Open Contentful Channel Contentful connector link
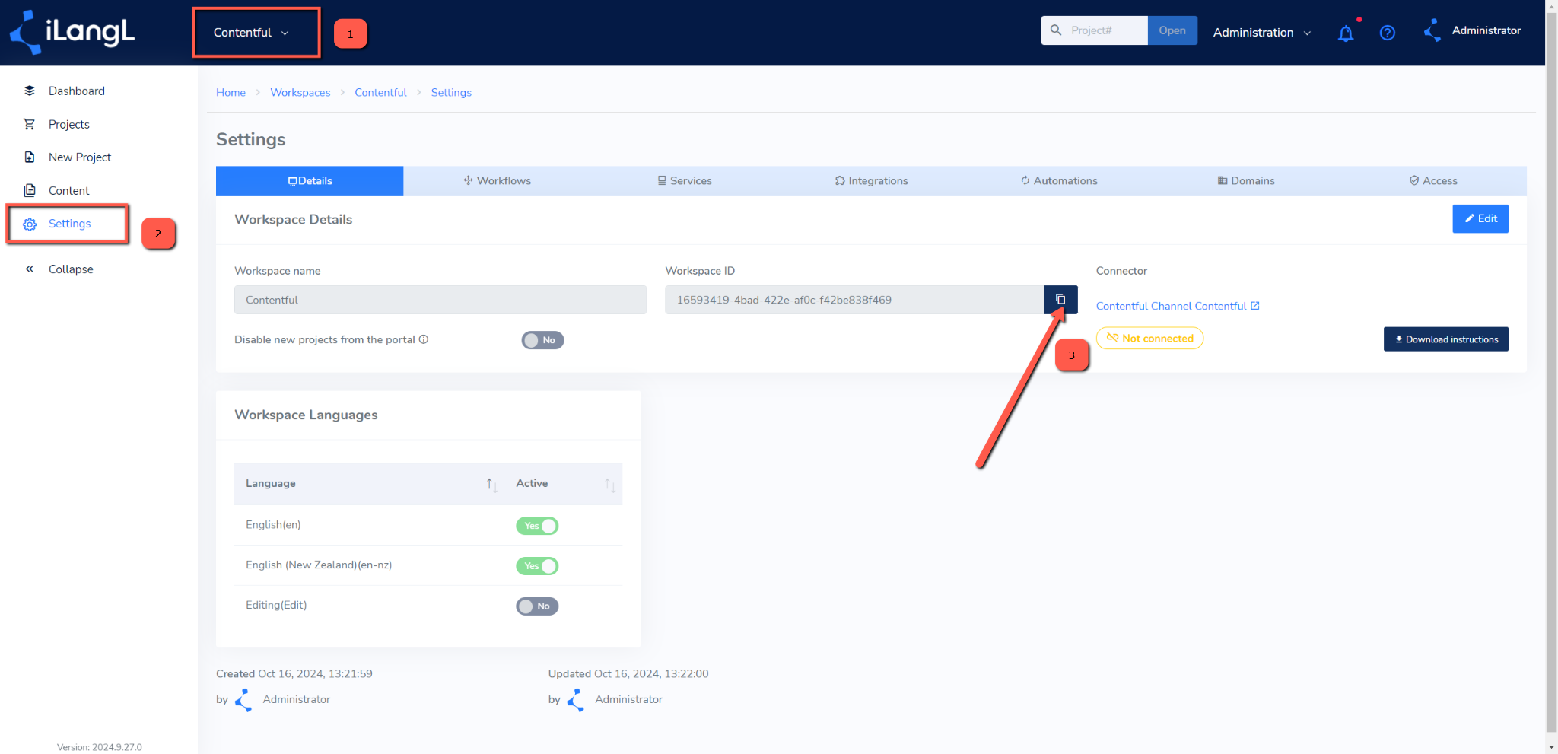The image size is (1558, 754). [1178, 306]
